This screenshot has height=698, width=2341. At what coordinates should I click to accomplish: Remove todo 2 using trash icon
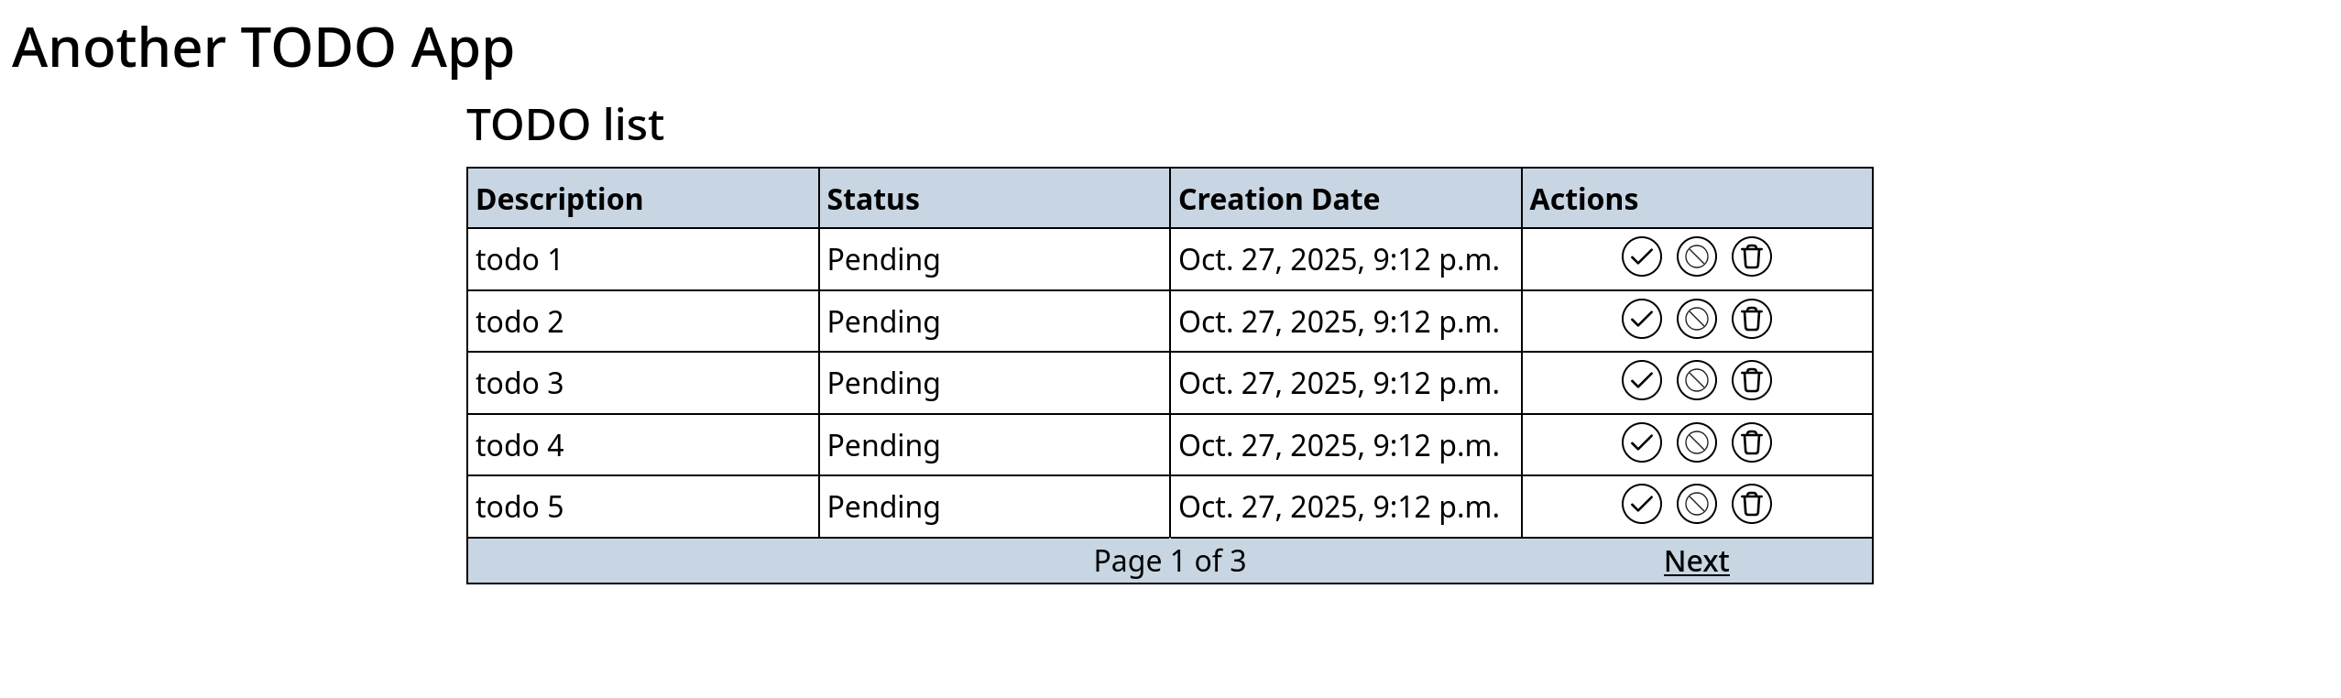(1751, 320)
